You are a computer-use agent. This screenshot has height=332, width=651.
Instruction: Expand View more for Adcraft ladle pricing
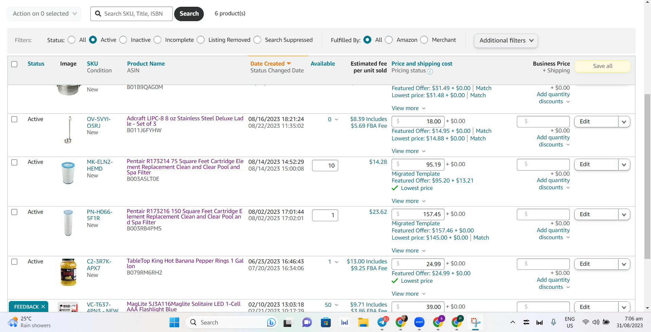pos(409,151)
